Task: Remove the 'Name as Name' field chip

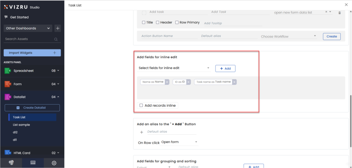Action: pyautogui.click(x=167, y=82)
